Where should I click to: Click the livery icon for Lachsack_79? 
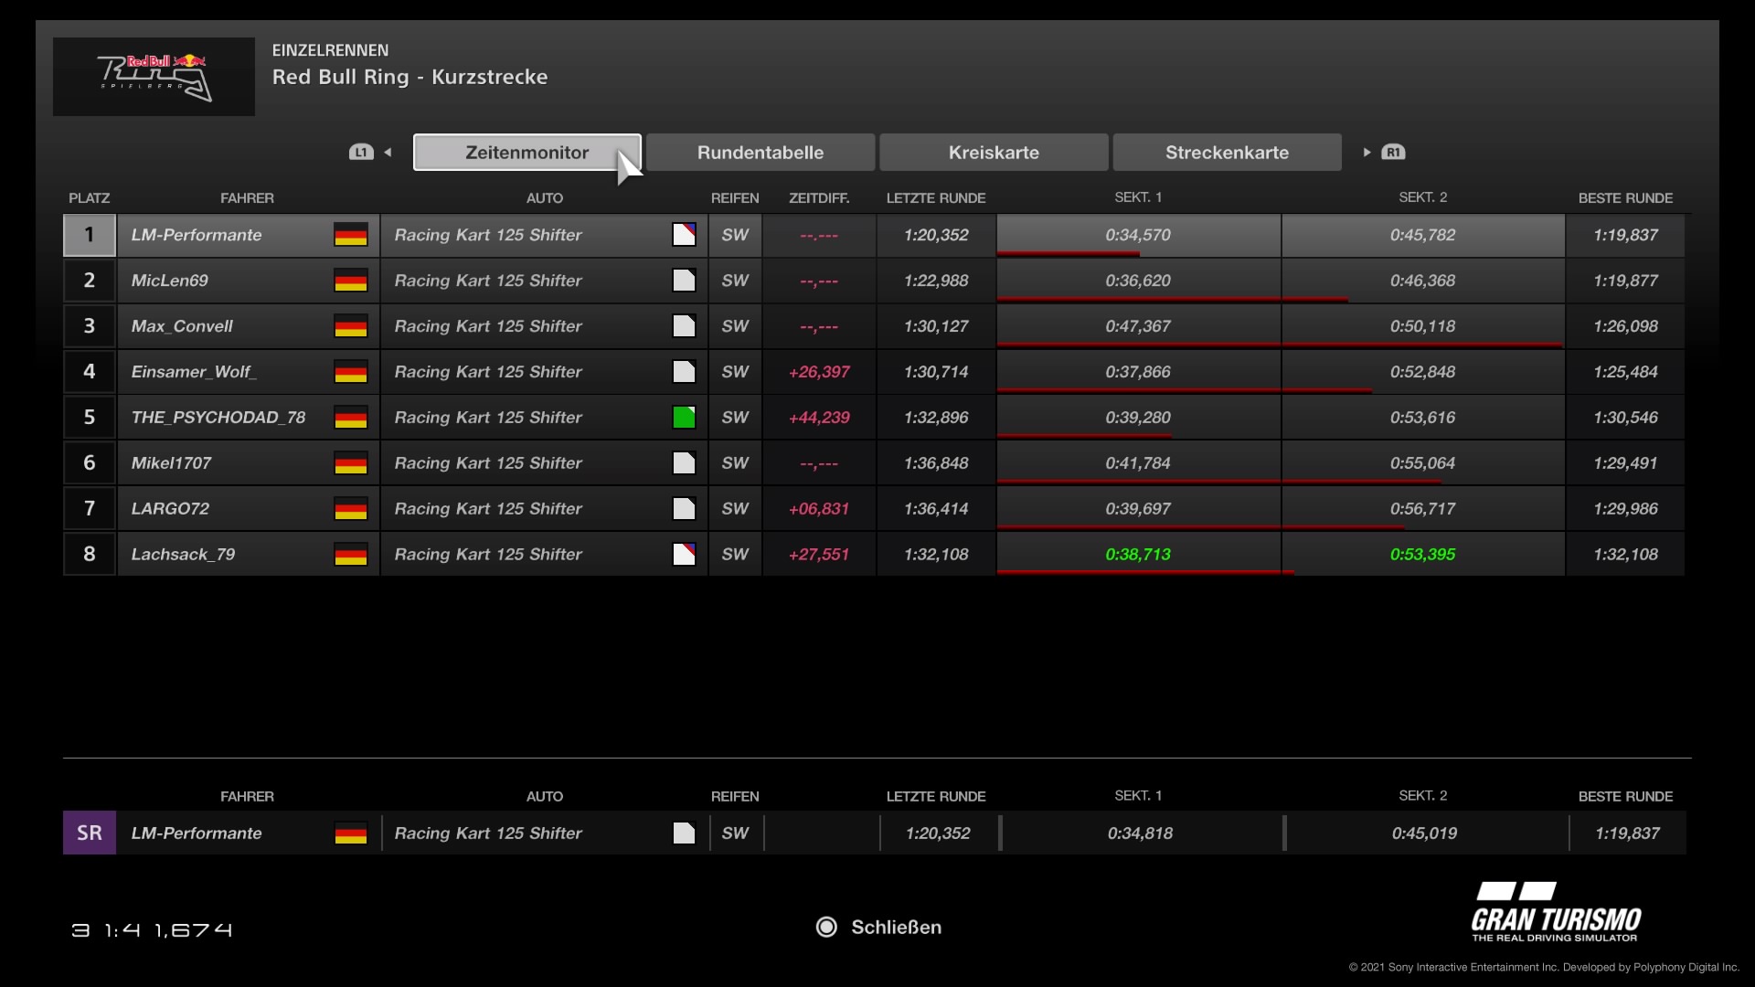(684, 555)
